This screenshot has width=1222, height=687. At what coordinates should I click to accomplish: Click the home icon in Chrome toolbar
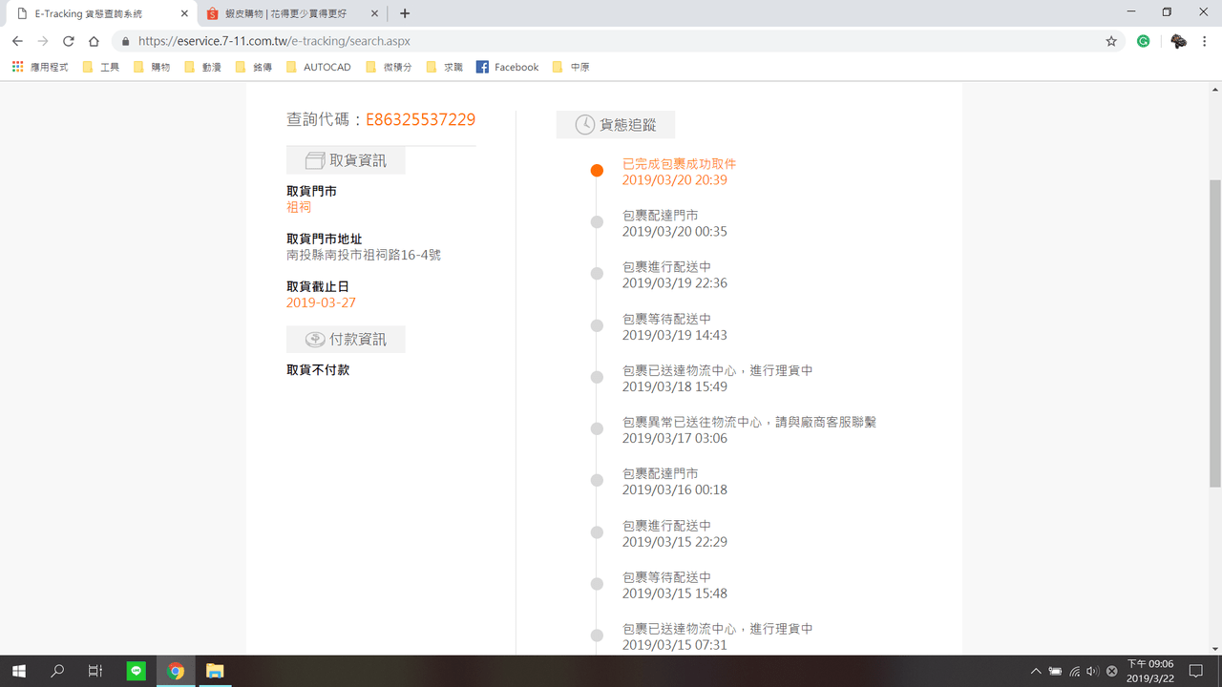(94, 41)
